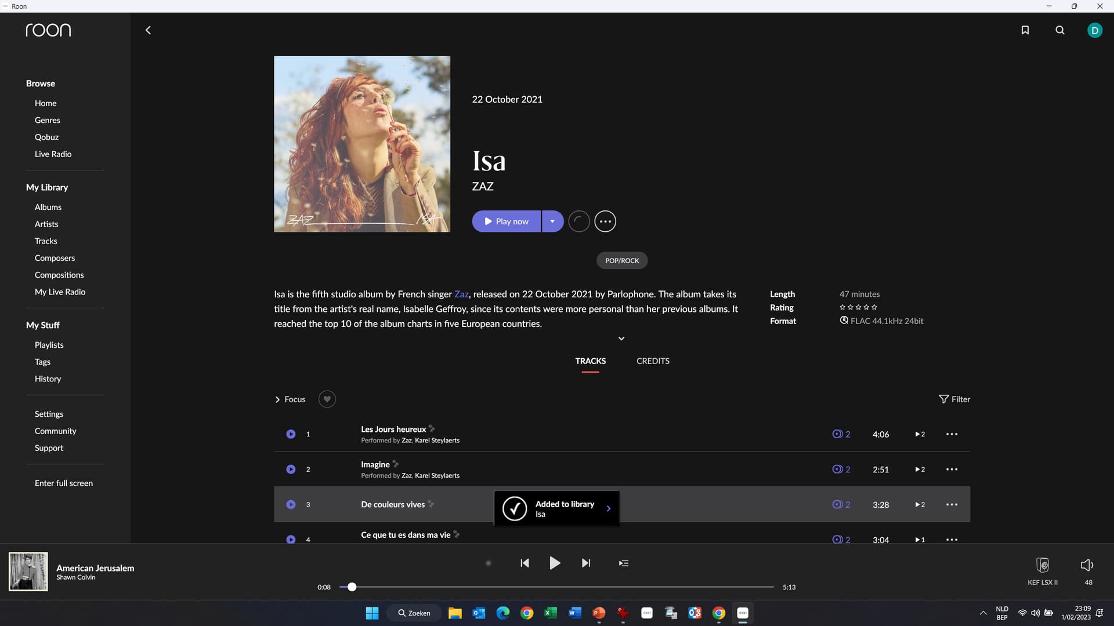Open Karel Steylaerts link on track 1
The width and height of the screenshot is (1114, 626).
[x=437, y=441]
